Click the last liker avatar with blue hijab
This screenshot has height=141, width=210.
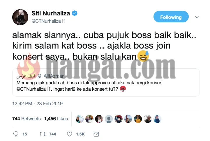[x=157, y=119]
